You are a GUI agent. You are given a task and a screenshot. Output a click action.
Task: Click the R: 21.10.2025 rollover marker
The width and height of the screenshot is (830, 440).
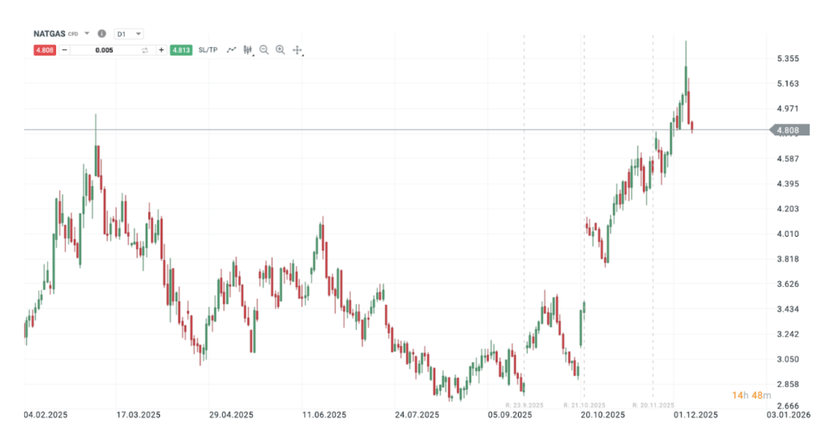point(584,404)
